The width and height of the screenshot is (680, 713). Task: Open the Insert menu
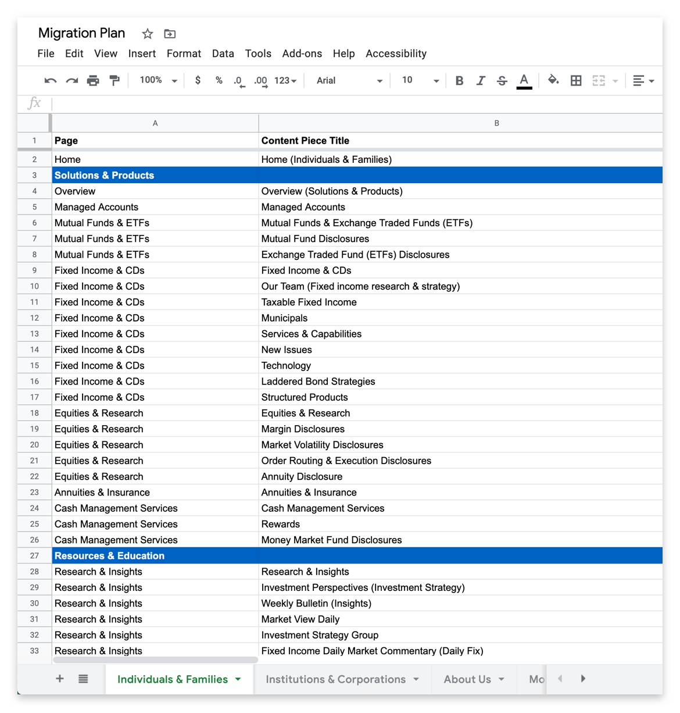click(142, 54)
